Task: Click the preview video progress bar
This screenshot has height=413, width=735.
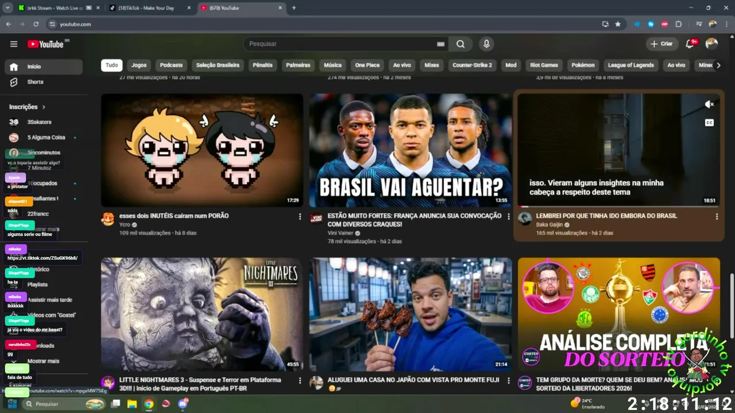Action: pyautogui.click(x=618, y=206)
